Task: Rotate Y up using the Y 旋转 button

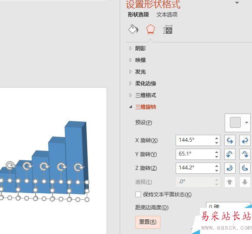Action: click(x=229, y=154)
